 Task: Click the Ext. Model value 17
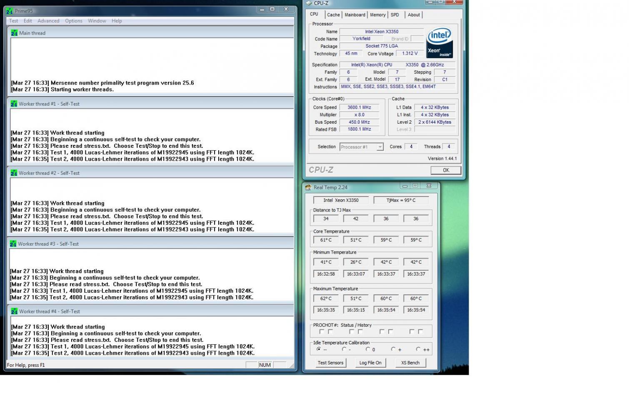pyautogui.click(x=397, y=80)
